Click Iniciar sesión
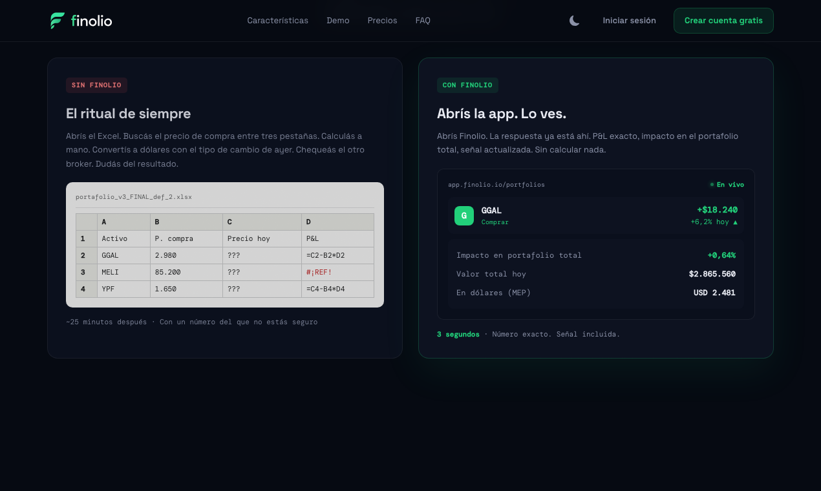 629,21
